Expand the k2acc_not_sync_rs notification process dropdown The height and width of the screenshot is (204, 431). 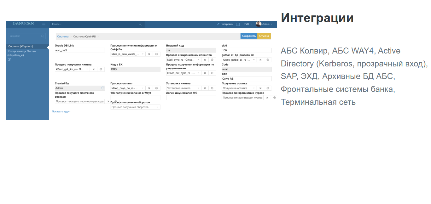click(x=198, y=73)
